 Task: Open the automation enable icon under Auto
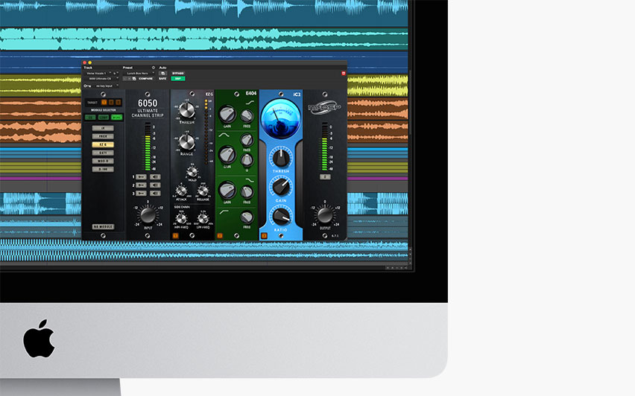point(162,73)
